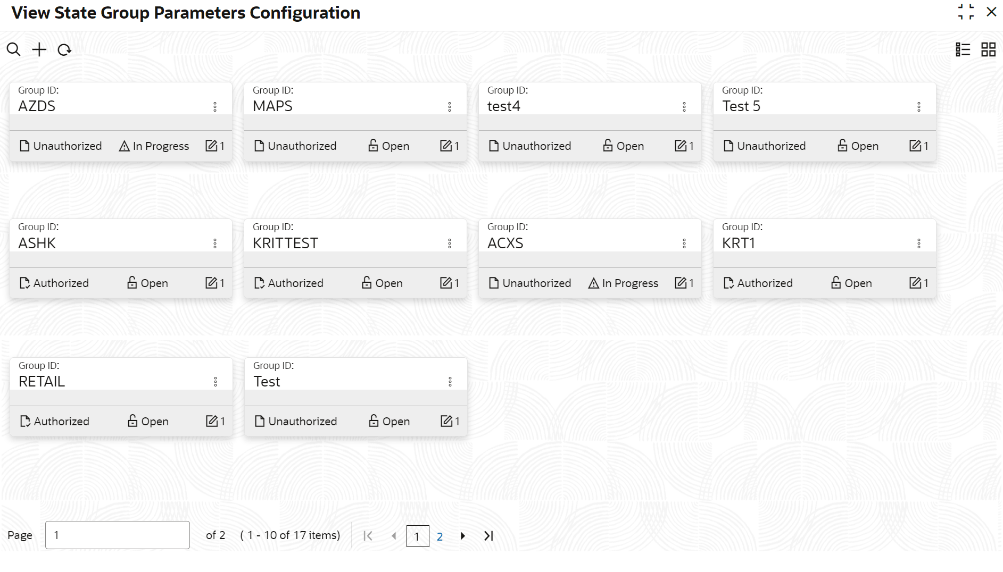Jump to the last page
Screen dimensions: 1003x572
(x=488, y=536)
